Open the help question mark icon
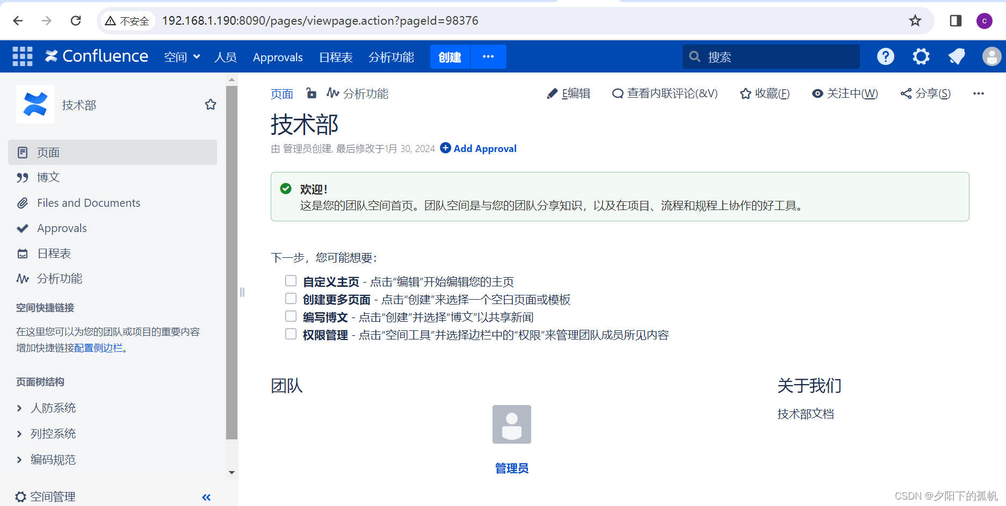Image resolution: width=1006 pixels, height=506 pixels. (886, 56)
